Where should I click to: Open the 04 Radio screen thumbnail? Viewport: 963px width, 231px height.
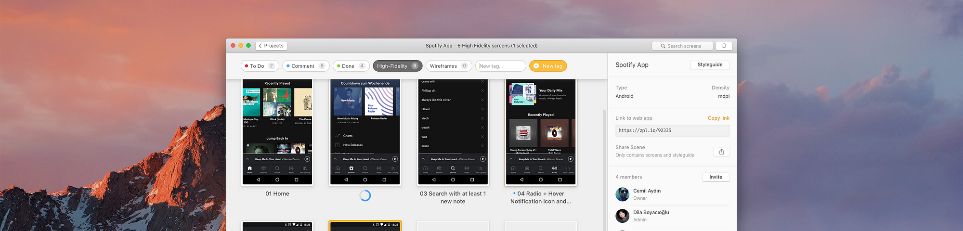tap(541, 132)
